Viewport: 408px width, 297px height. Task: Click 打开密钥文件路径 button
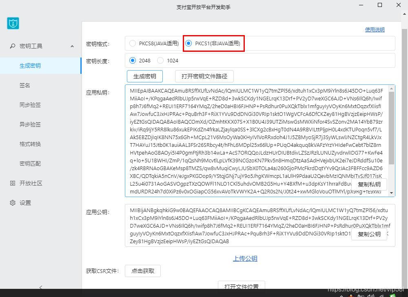[x=204, y=76]
